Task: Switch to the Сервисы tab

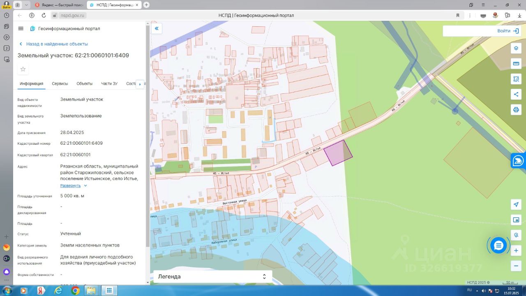Action: [60, 83]
